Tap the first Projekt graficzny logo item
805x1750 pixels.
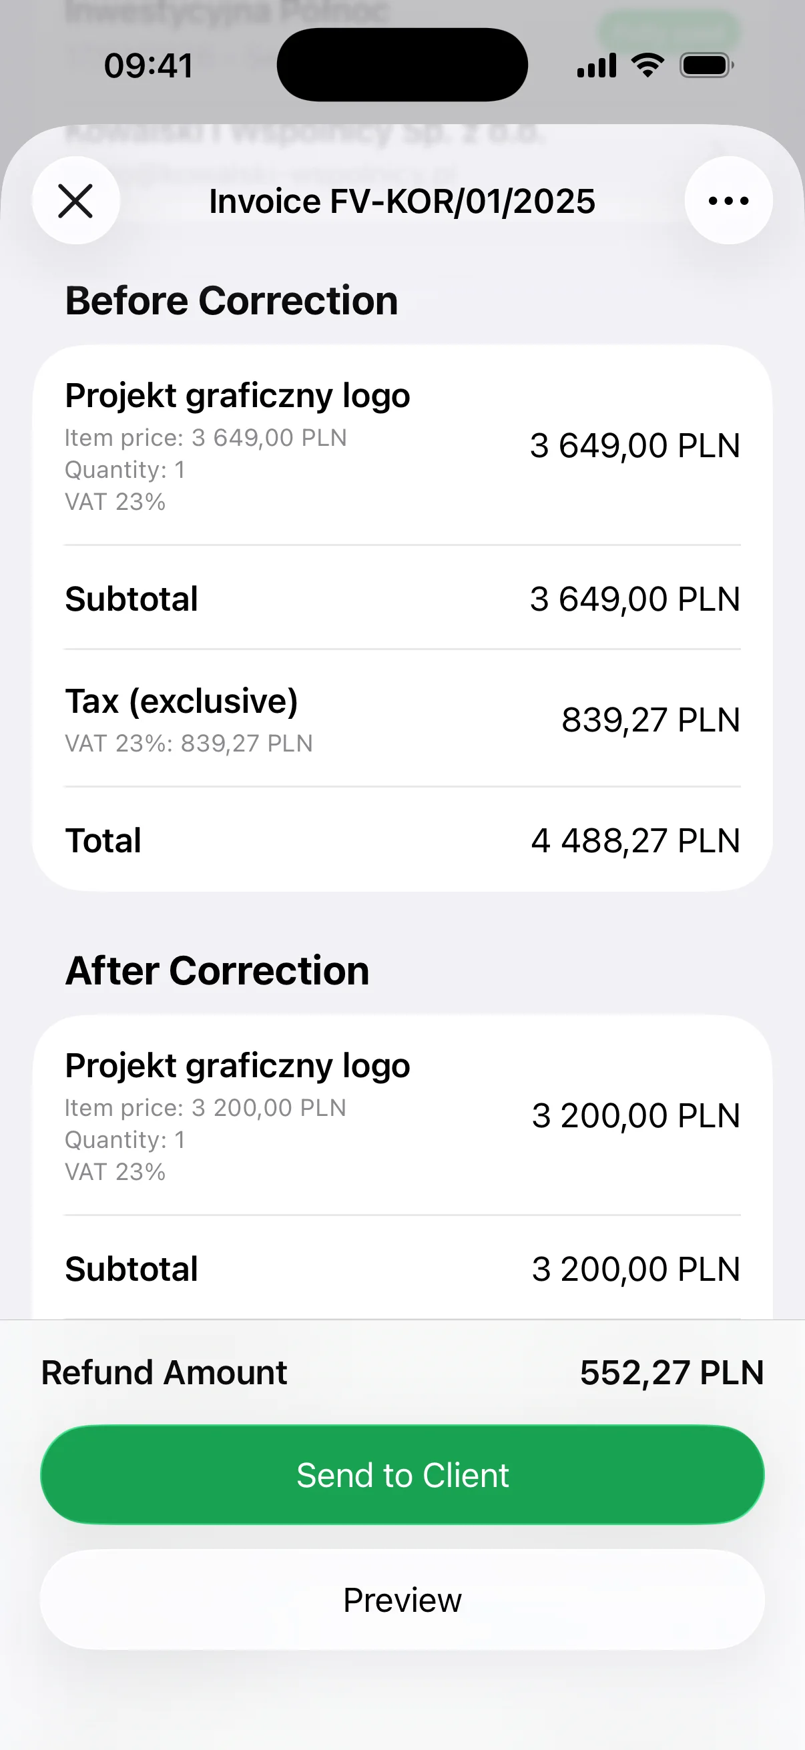238,396
